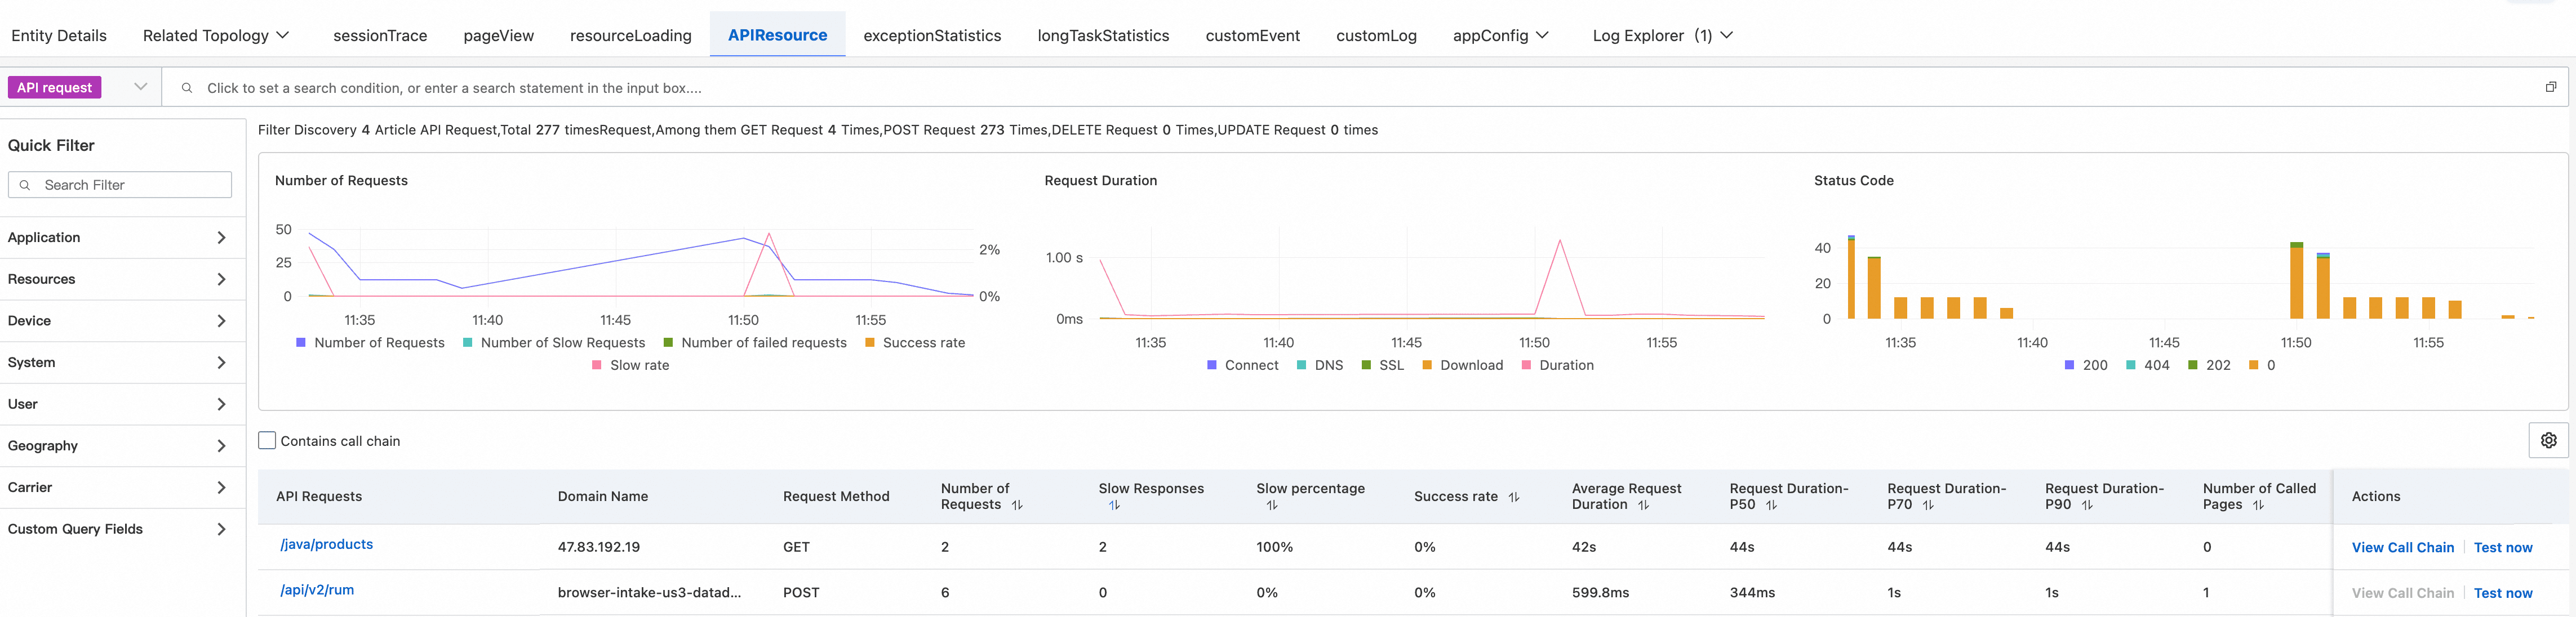Screen dimensions: 2576x617
Task: Click the expand icon in the search bar
Action: 2550,87
